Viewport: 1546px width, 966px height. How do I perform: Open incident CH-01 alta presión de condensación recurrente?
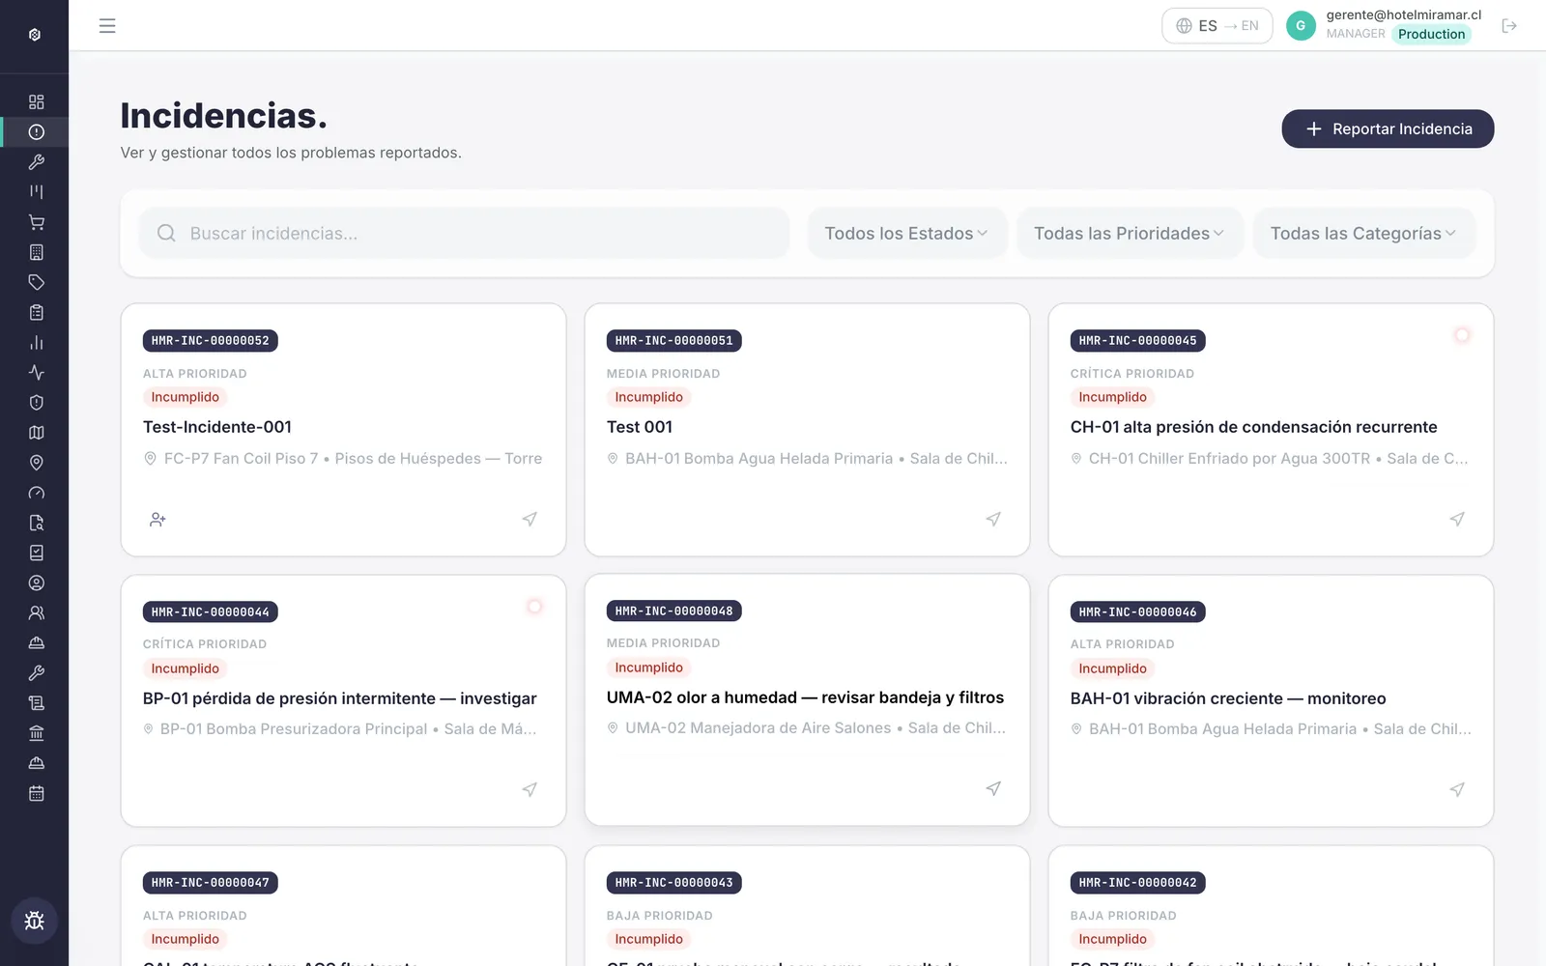(1253, 427)
